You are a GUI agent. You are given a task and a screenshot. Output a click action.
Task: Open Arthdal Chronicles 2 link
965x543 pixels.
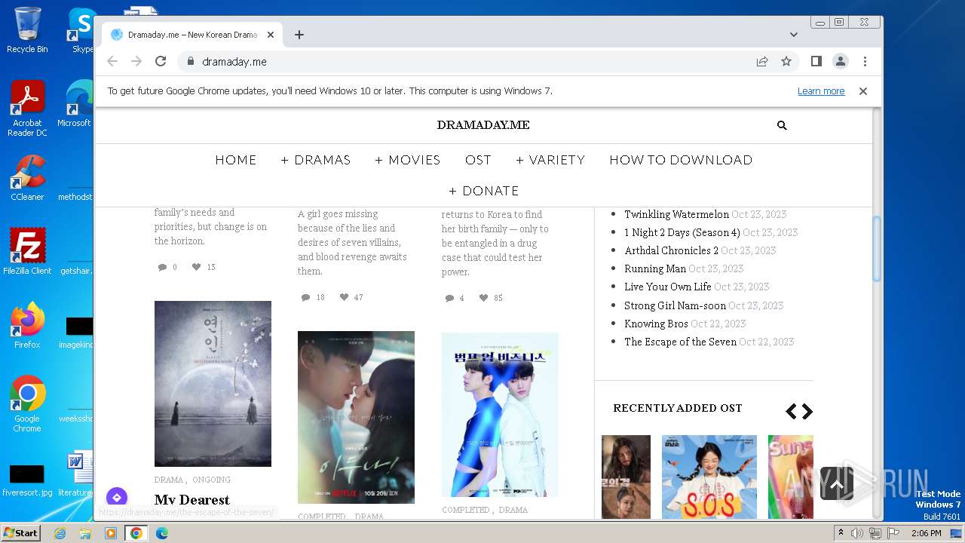[x=671, y=250]
